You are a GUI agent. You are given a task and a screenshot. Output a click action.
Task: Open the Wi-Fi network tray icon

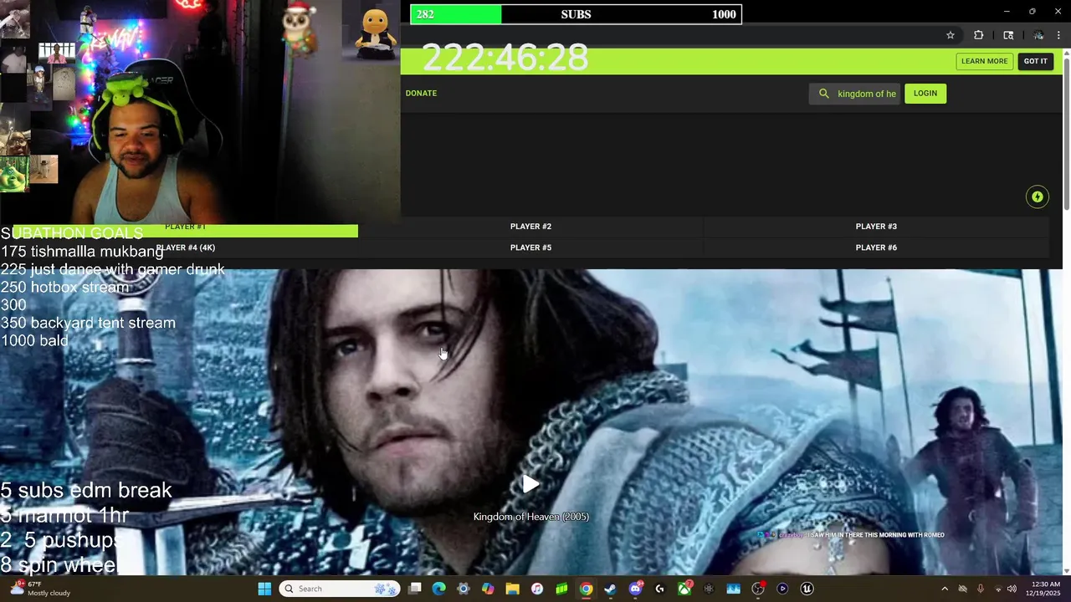[997, 589]
